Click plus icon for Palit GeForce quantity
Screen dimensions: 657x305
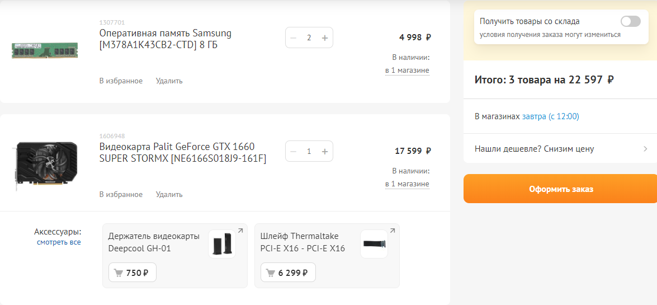[x=324, y=152]
